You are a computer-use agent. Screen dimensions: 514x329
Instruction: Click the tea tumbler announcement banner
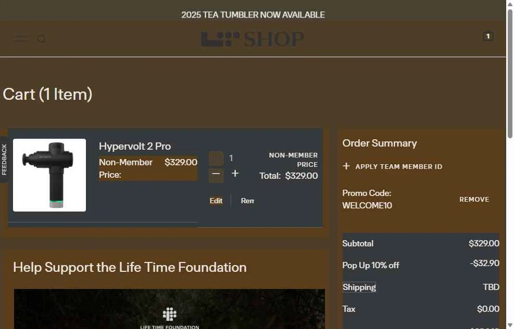tap(253, 15)
